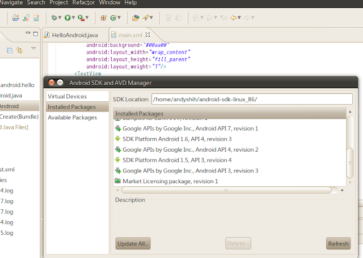Screen dimensions: 363x258
Task: Select the android.hello package in the explorer
Action: pos(17,85)
